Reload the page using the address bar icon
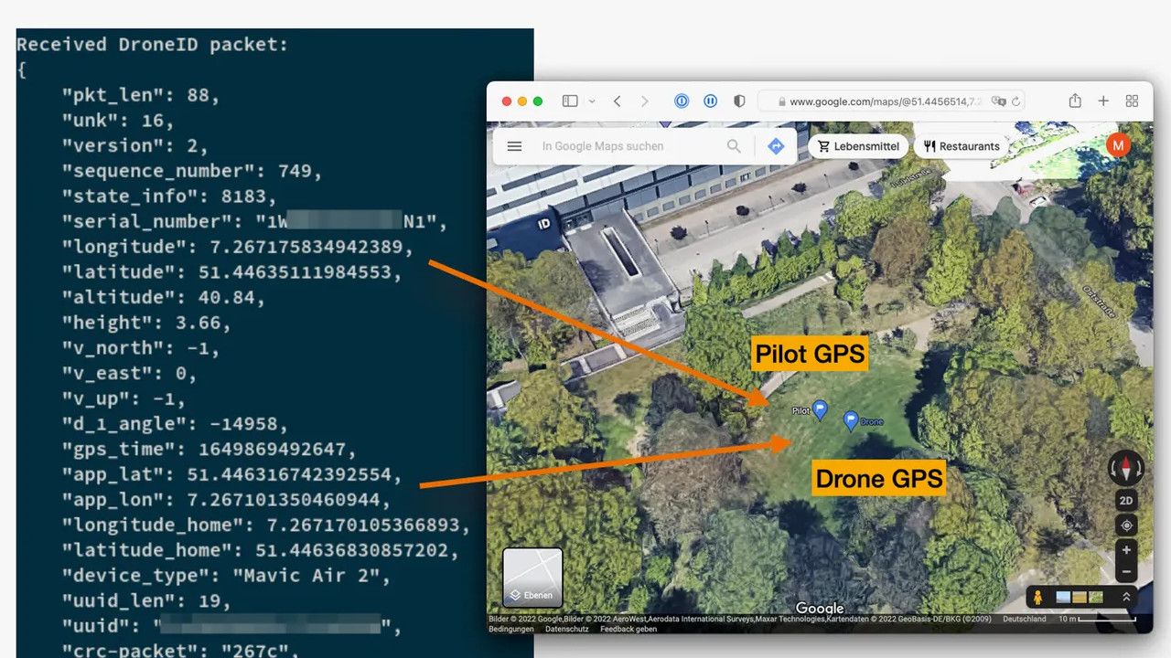 tap(1016, 101)
